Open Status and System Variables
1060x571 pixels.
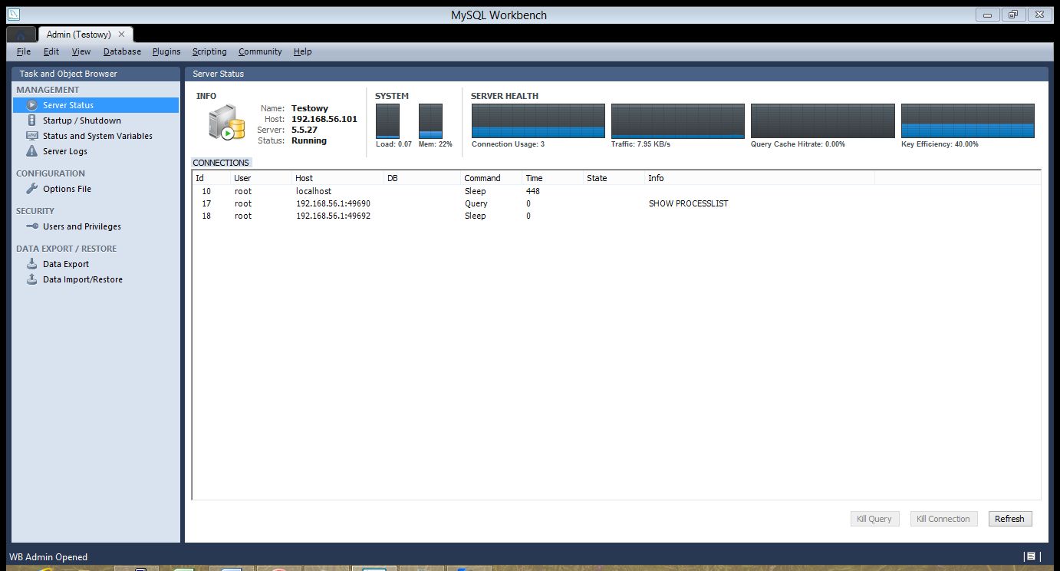[97, 136]
